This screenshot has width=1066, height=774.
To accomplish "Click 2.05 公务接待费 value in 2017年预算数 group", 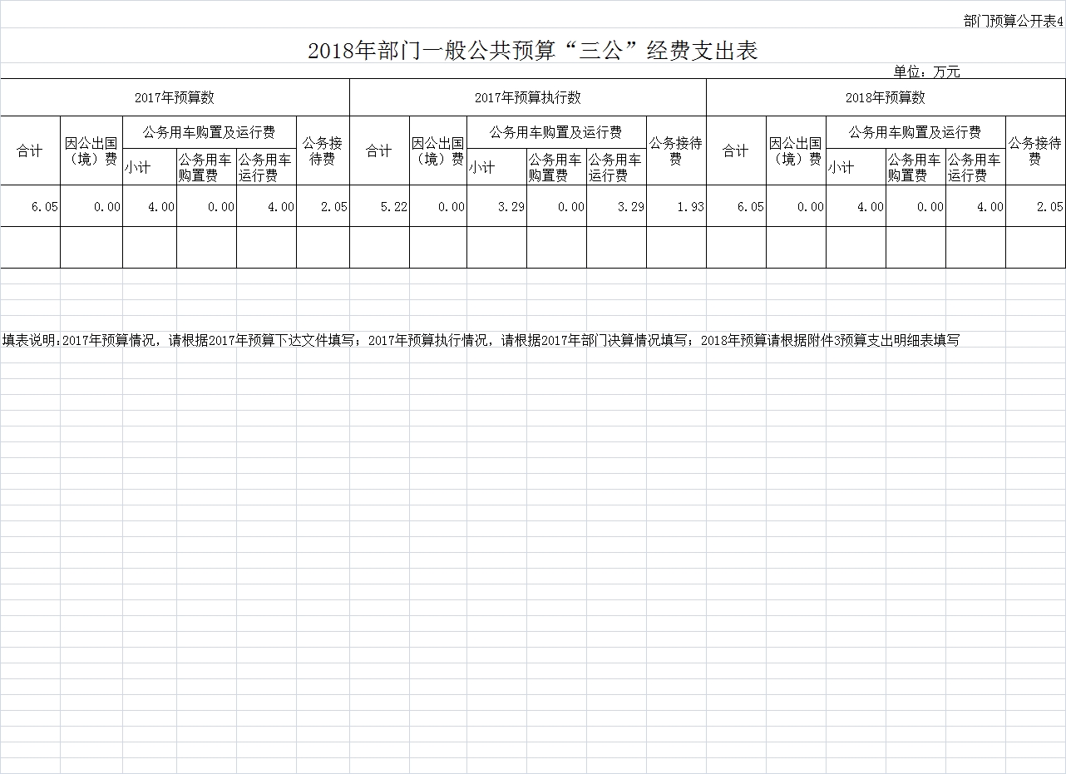I will [323, 206].
